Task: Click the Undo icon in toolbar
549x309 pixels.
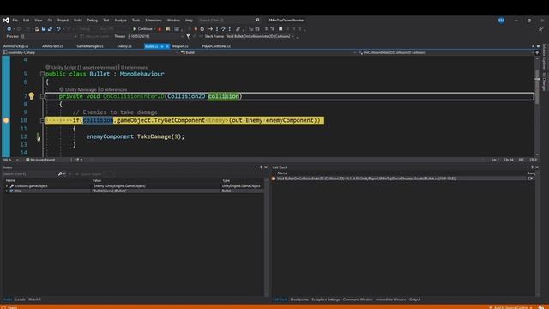Action: pos(58,29)
